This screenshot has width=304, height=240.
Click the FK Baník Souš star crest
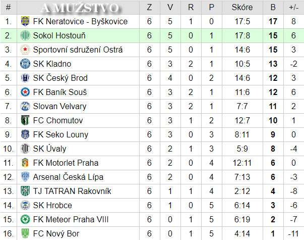(x=25, y=92)
